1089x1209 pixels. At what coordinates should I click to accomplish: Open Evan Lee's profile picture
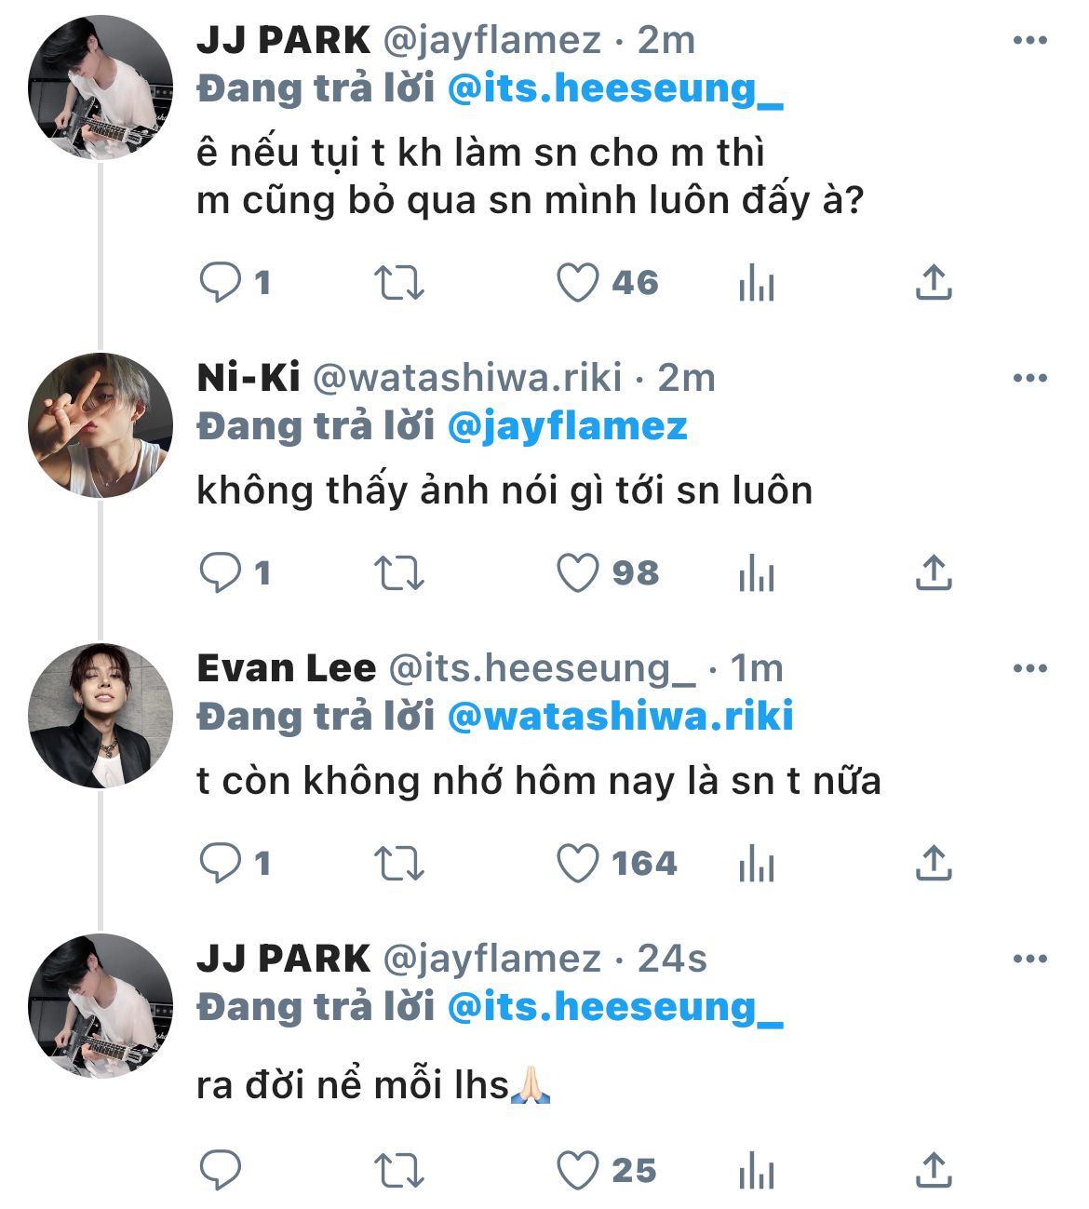[x=101, y=716]
